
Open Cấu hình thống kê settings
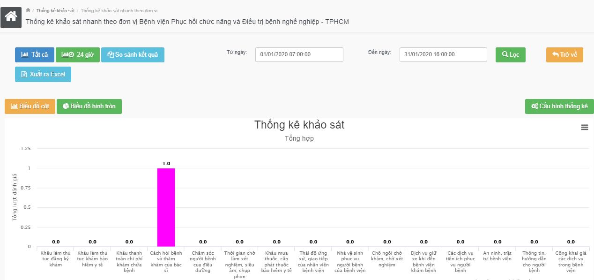tap(559, 106)
